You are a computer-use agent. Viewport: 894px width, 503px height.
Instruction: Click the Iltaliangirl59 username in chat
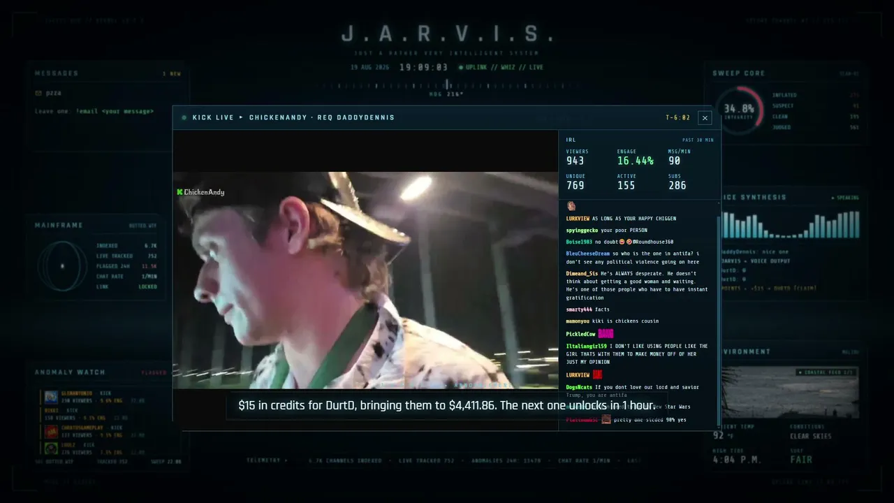586,346
